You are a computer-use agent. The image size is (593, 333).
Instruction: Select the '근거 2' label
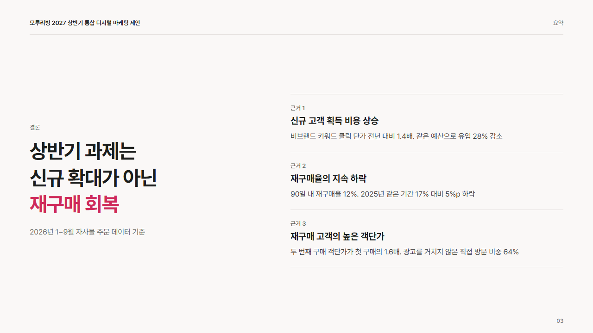point(298,166)
